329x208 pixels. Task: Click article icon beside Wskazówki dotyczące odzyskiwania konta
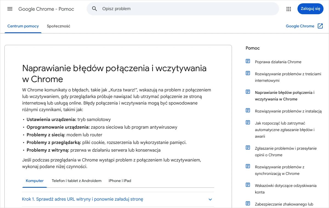248,185
